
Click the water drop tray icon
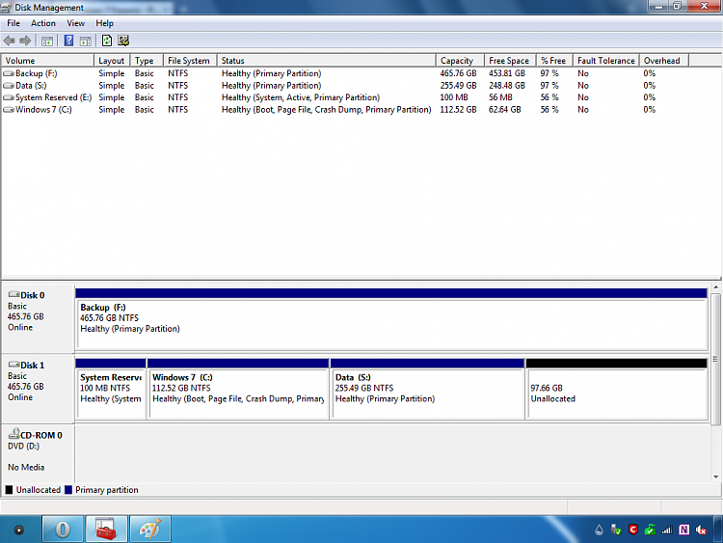point(599,529)
